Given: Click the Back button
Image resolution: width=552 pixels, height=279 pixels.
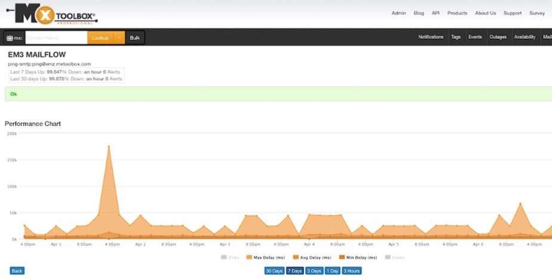Looking at the screenshot, I should (x=17, y=271).
